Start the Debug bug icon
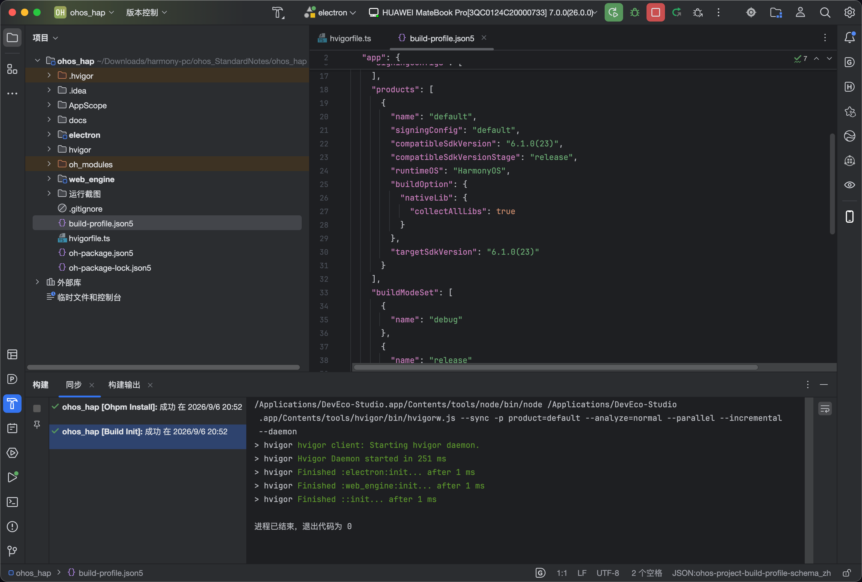The image size is (862, 582). click(634, 13)
